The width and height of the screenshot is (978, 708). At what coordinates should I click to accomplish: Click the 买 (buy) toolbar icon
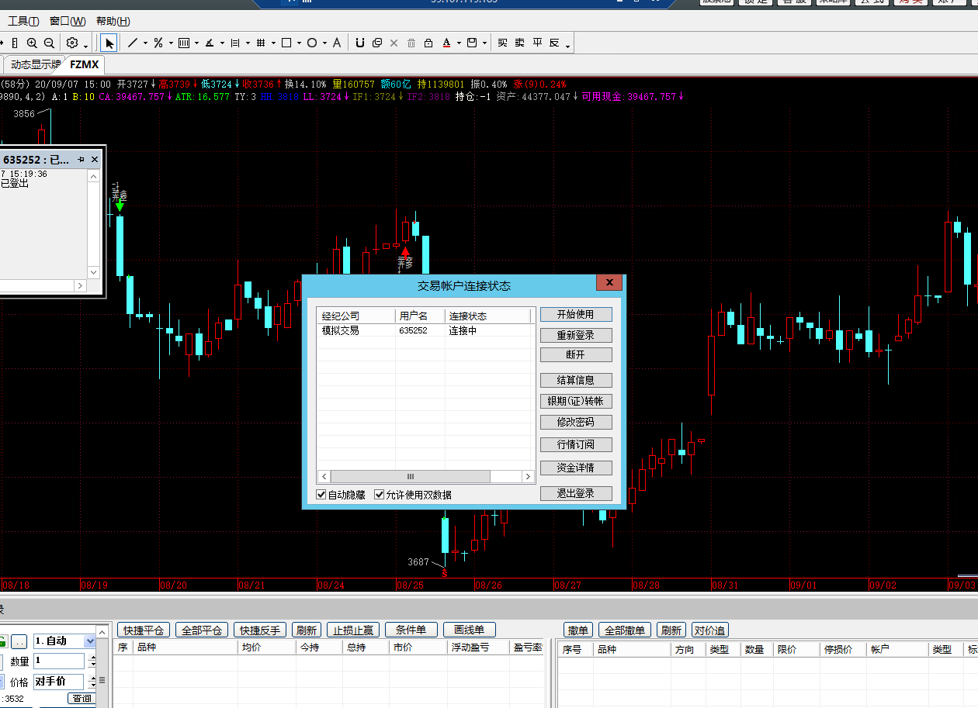tap(502, 43)
